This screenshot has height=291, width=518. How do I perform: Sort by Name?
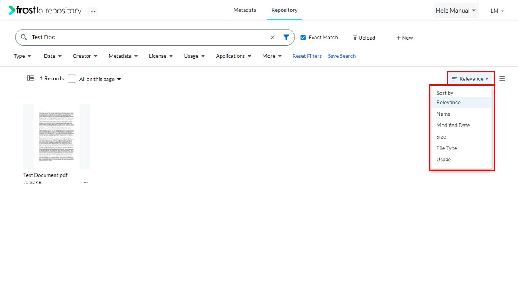[x=461, y=114]
